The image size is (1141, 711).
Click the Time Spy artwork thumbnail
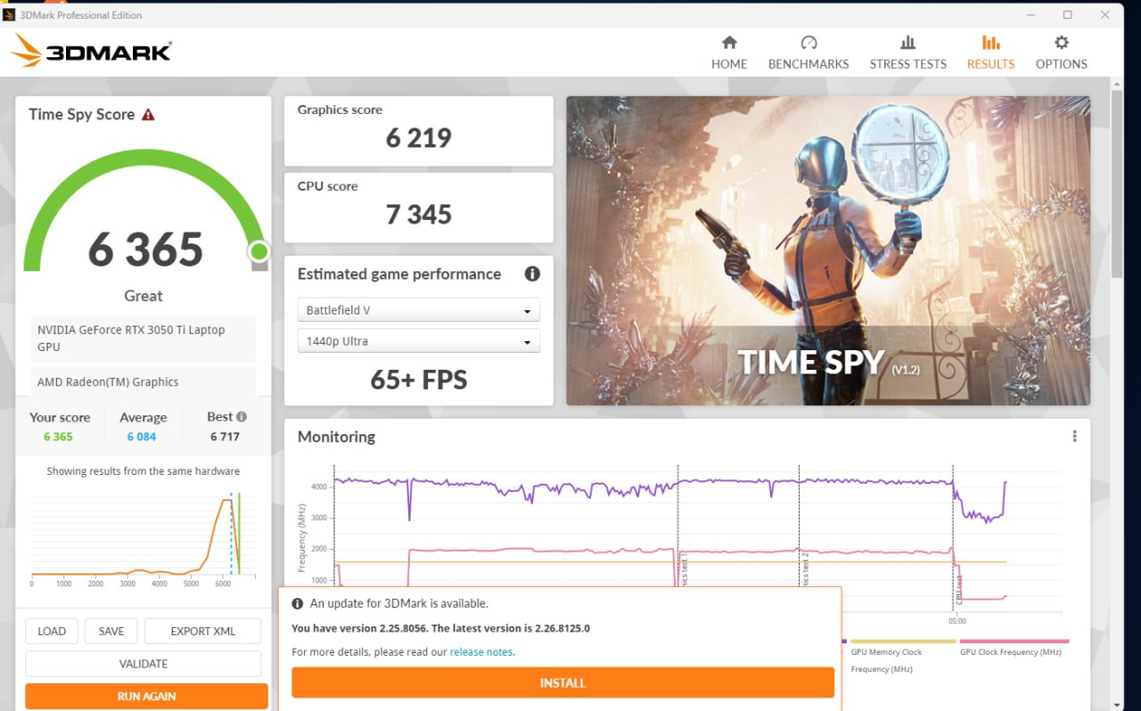[828, 250]
